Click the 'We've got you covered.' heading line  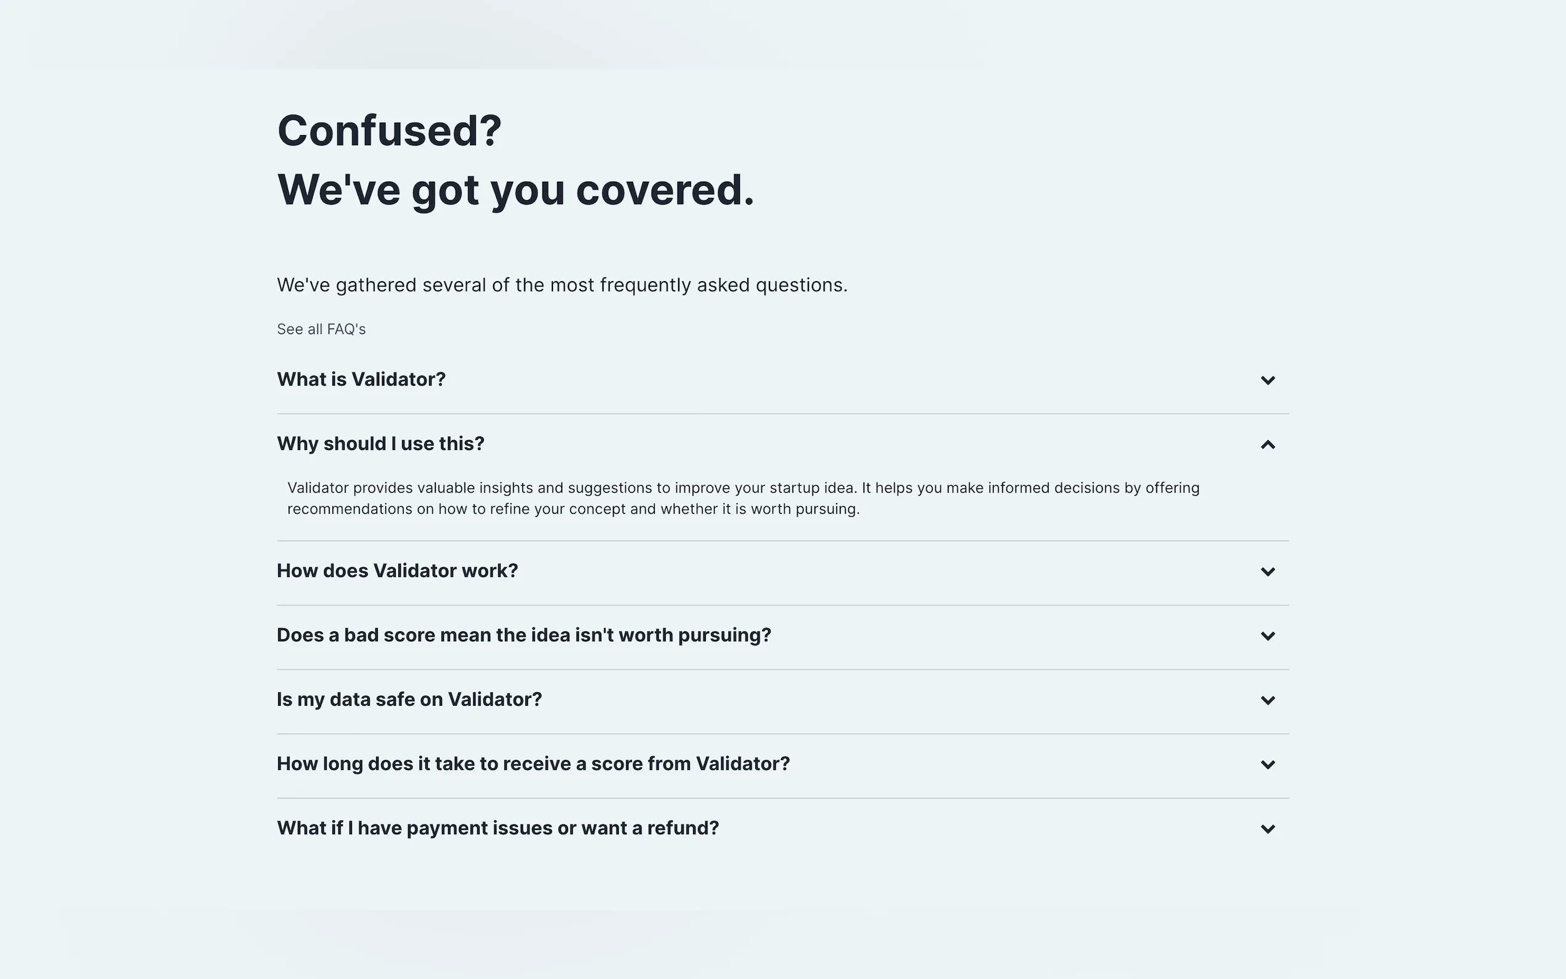515,190
